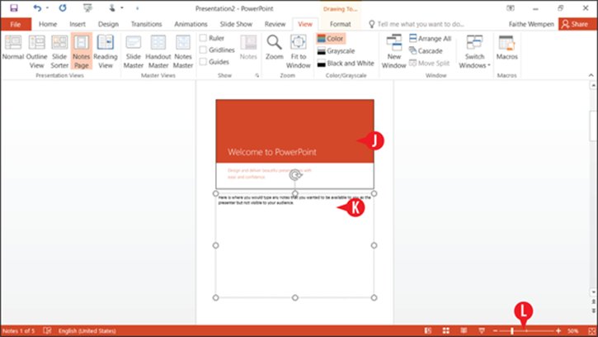Switch to Normal view

13,51
